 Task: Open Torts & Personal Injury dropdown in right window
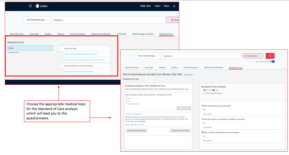point(148,56)
